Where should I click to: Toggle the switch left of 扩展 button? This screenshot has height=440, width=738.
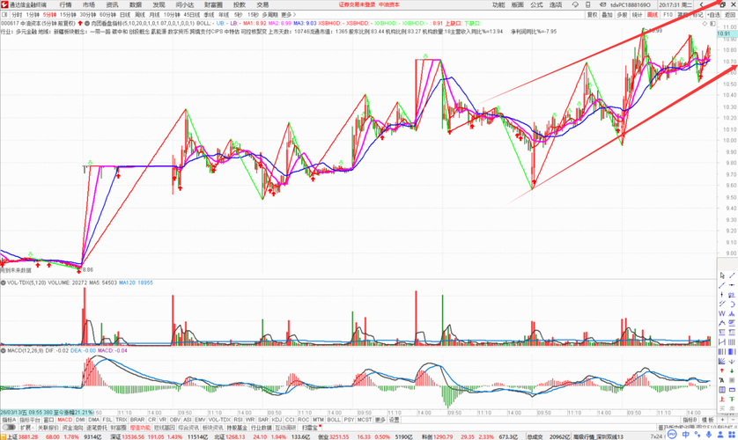(x=9, y=428)
